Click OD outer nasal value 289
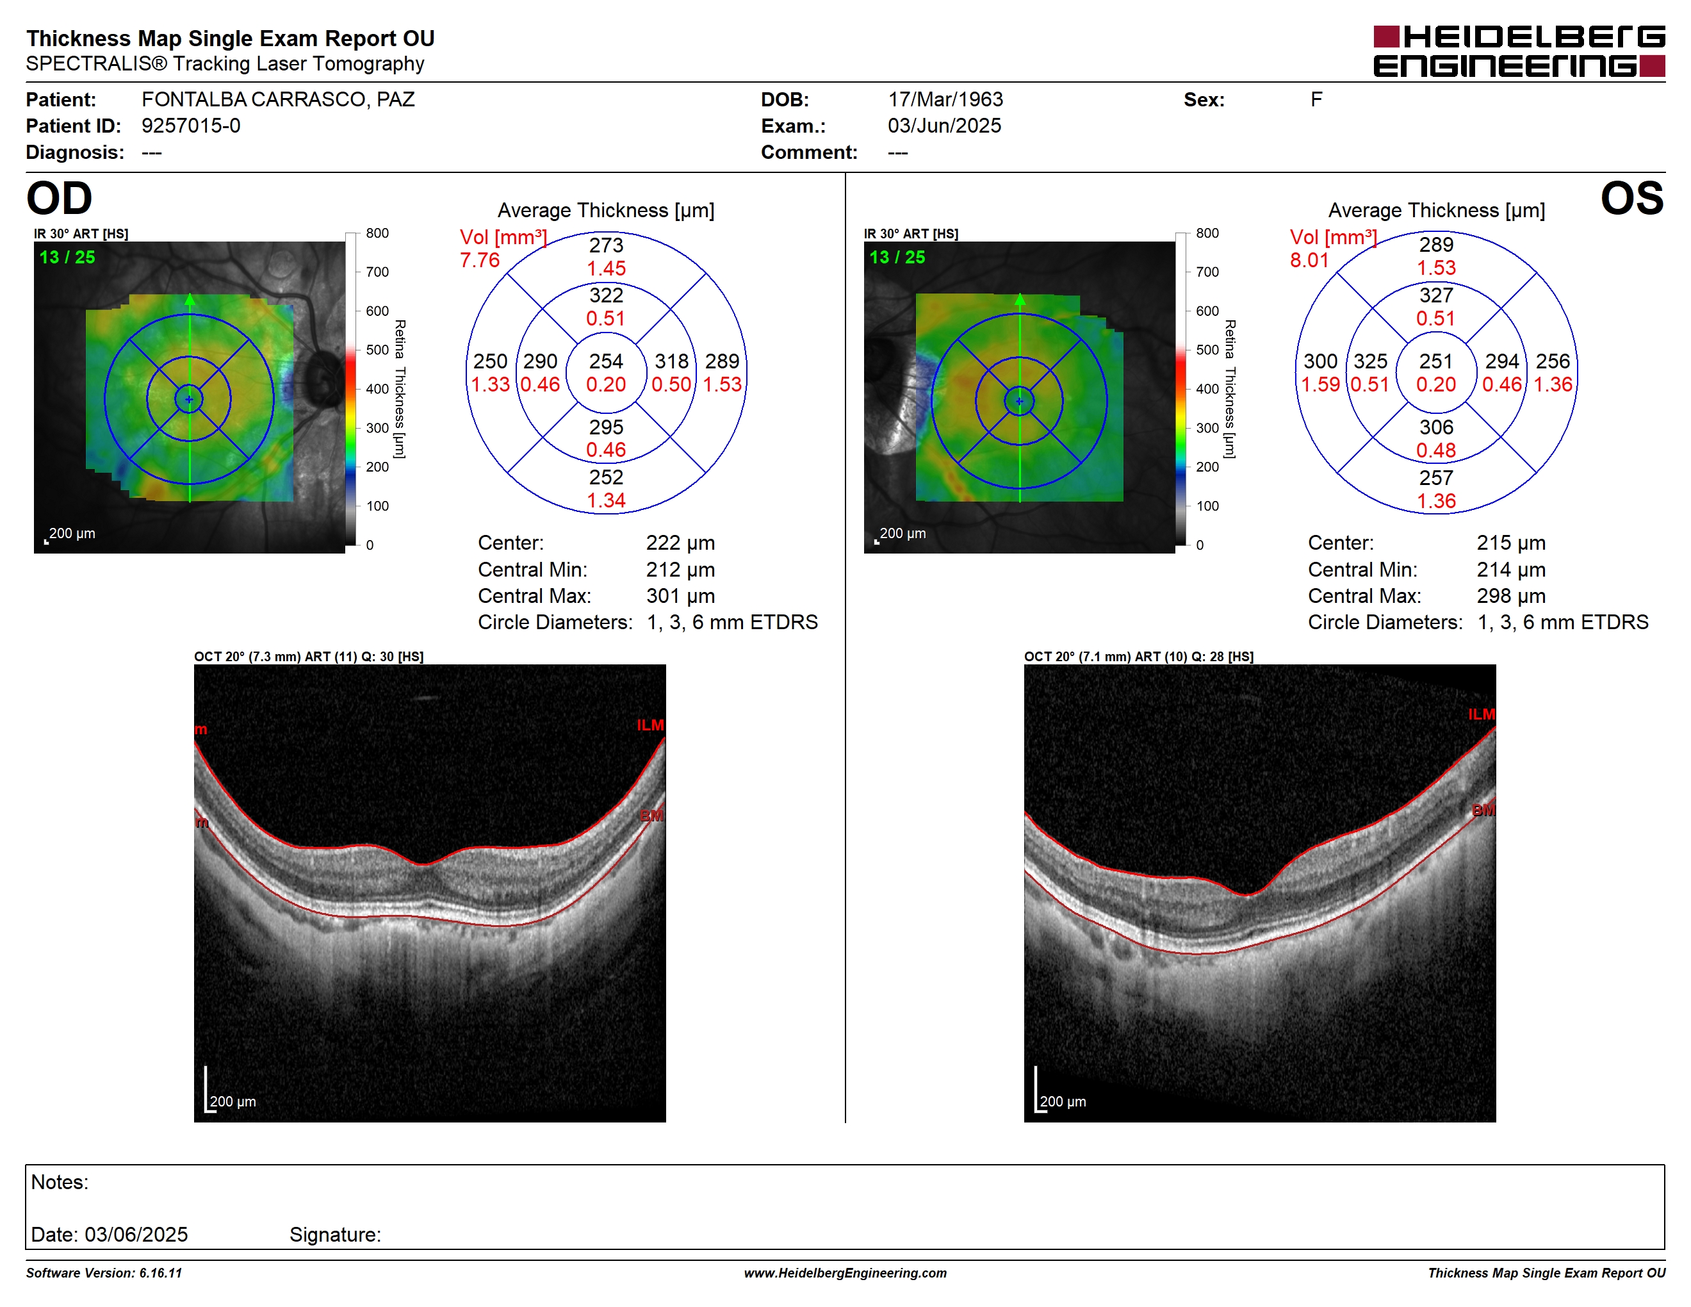This screenshot has height=1307, width=1691. pyautogui.click(x=722, y=361)
